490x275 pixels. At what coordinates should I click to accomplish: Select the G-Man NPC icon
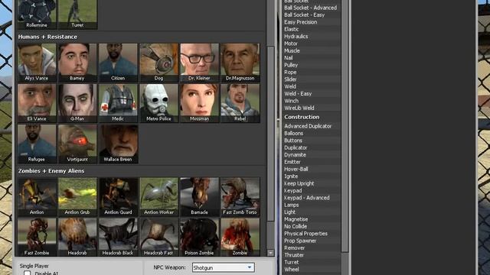pyautogui.click(x=77, y=103)
